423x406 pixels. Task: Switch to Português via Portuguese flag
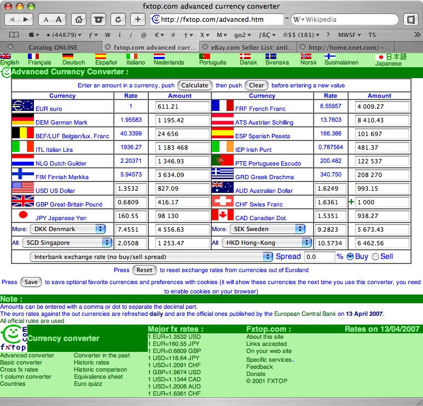205,56
